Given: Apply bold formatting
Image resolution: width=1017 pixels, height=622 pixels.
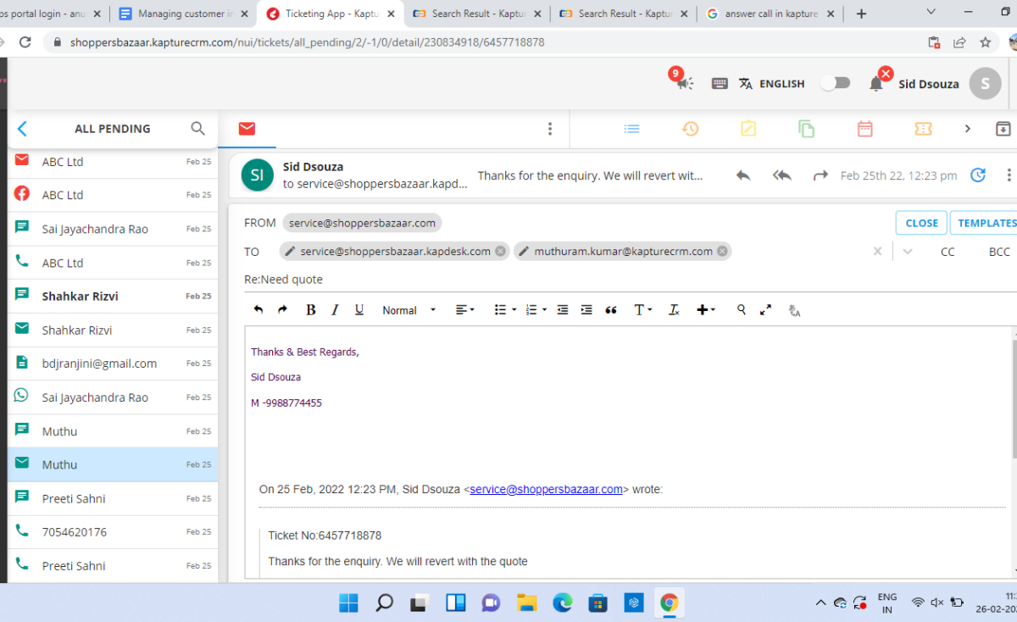Looking at the screenshot, I should (x=310, y=310).
